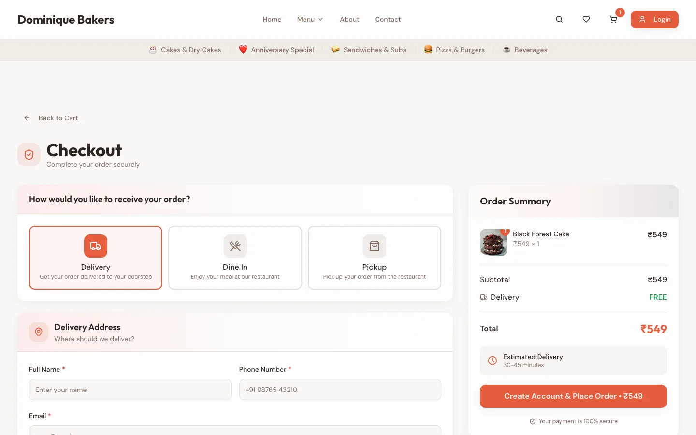Select Dine In as the order method
The height and width of the screenshot is (435, 696).
pyautogui.click(x=235, y=258)
